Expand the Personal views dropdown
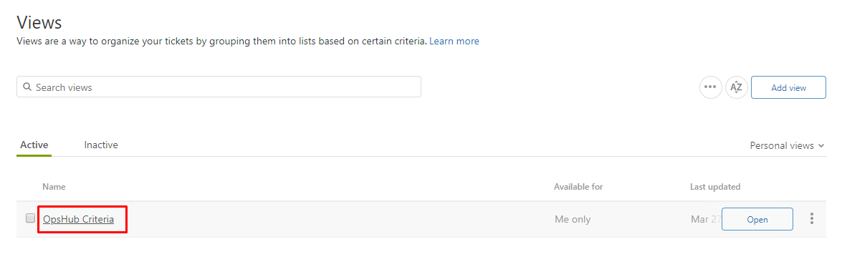This screenshot has height=262, width=842. tap(788, 145)
